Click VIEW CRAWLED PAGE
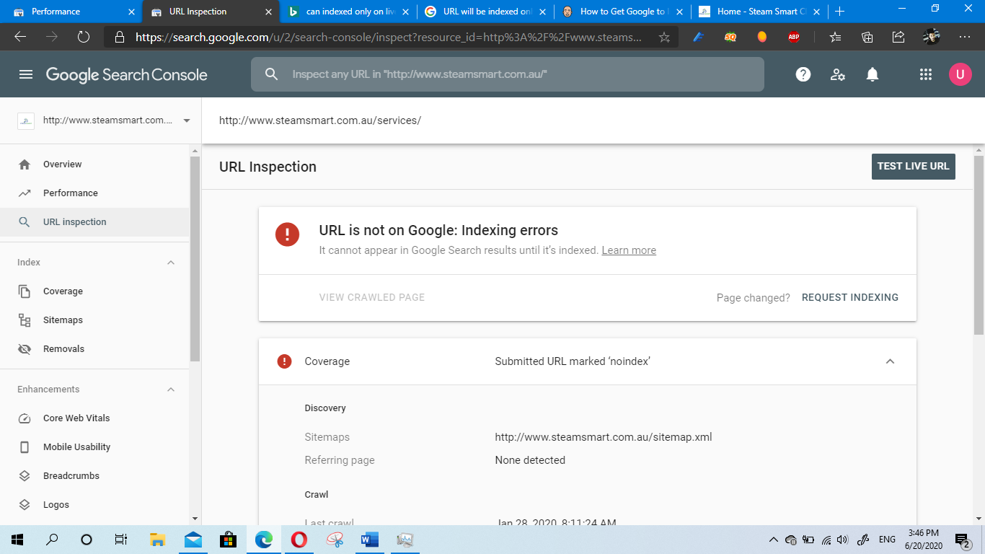985x554 pixels. [x=372, y=297]
